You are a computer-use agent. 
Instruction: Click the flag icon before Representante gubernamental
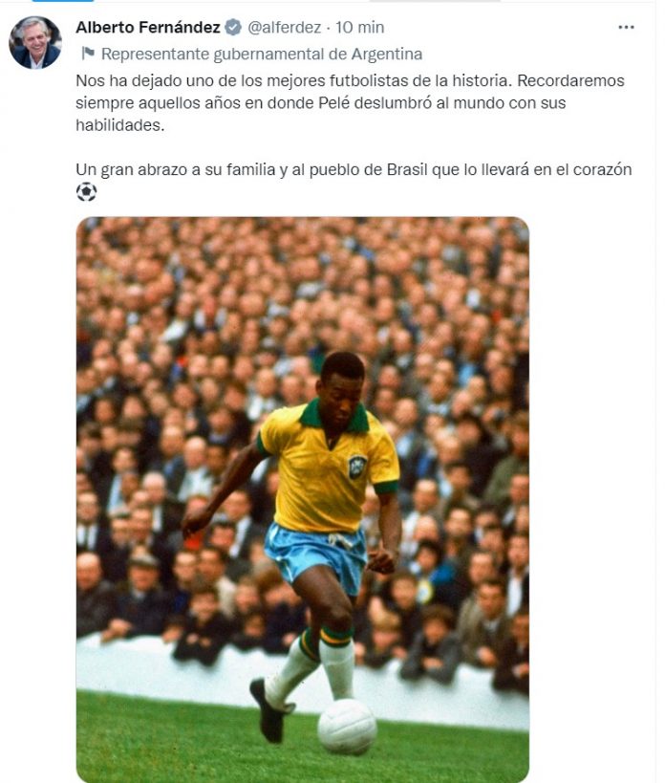[x=88, y=53]
